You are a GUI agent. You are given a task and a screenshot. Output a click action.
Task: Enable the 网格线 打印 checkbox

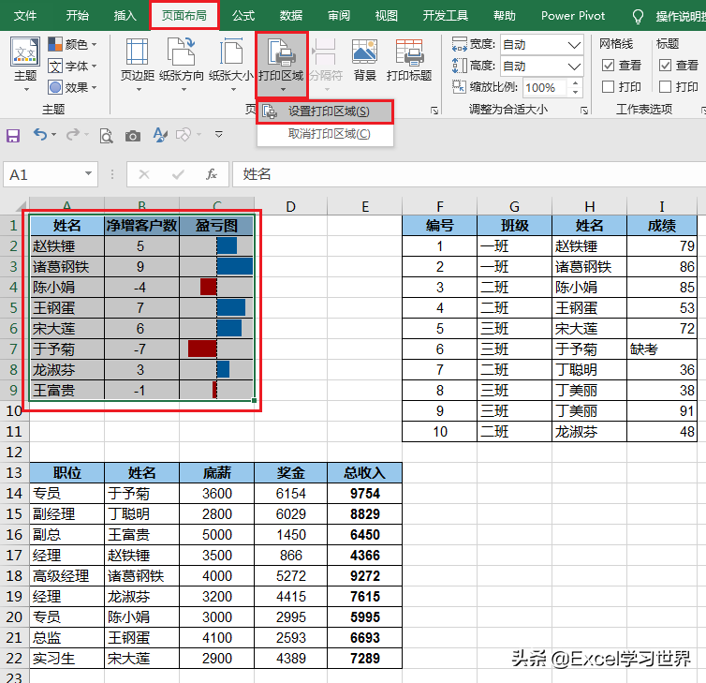pyautogui.click(x=608, y=86)
